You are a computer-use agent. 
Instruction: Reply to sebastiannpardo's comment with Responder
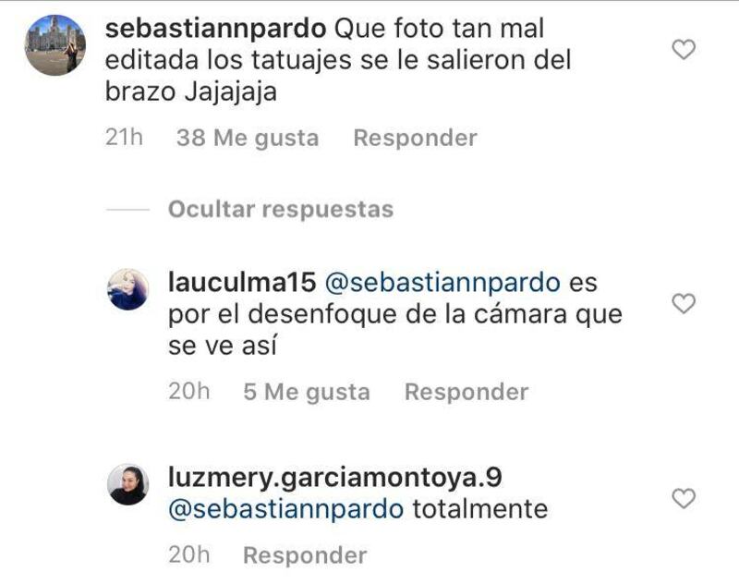click(415, 138)
